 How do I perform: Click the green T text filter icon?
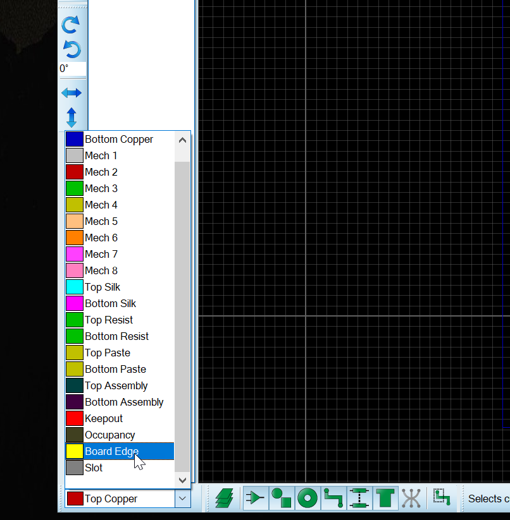[385, 499]
